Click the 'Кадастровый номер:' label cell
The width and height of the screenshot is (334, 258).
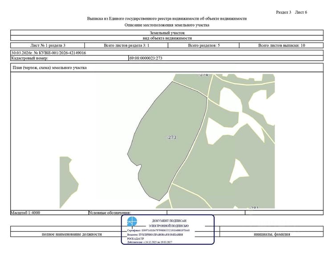coord(69,58)
